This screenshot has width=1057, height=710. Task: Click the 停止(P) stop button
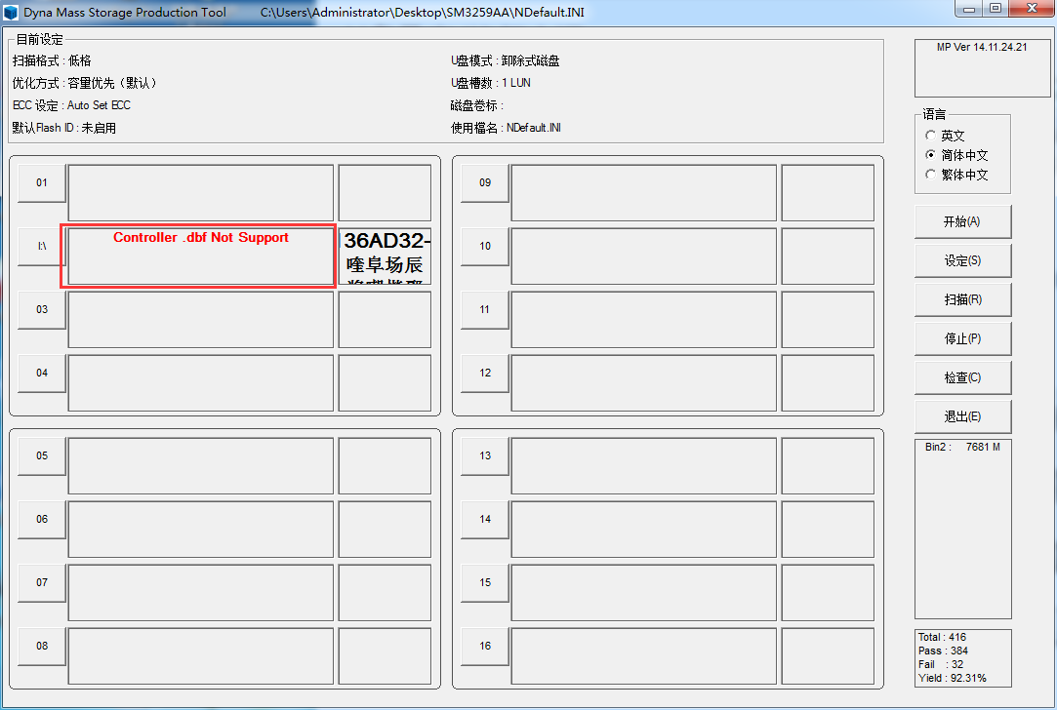pyautogui.click(x=962, y=338)
